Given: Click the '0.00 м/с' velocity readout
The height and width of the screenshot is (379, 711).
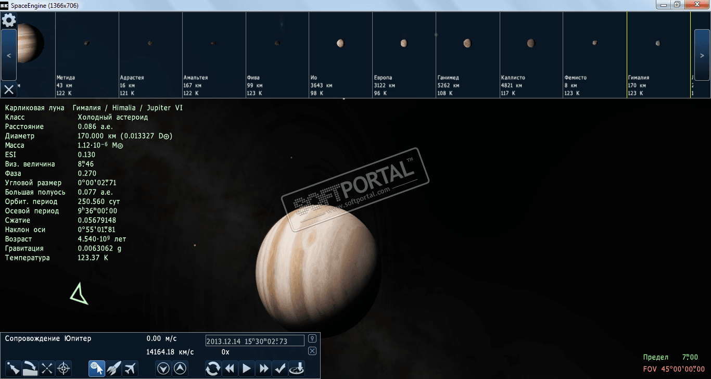Looking at the screenshot, I should click(x=161, y=338).
